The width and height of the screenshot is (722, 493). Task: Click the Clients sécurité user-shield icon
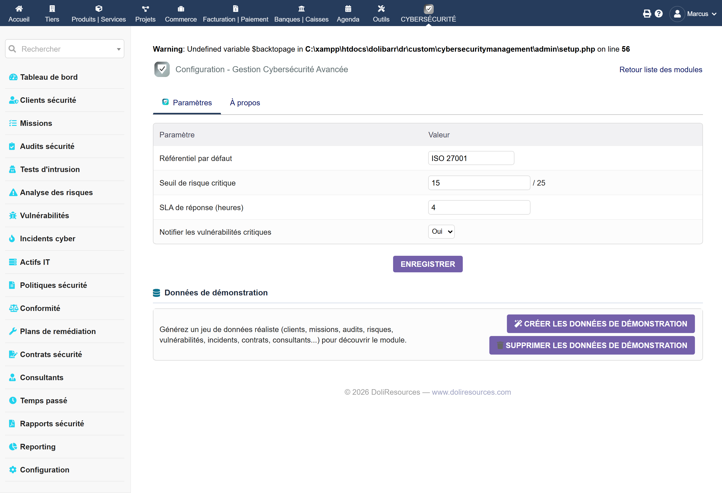pyautogui.click(x=13, y=100)
